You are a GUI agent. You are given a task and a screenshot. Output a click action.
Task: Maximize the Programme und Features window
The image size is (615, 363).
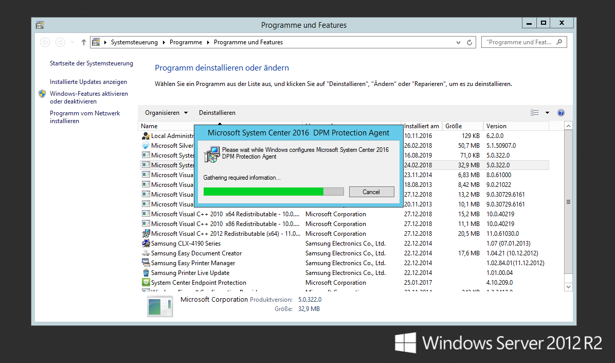(543, 23)
